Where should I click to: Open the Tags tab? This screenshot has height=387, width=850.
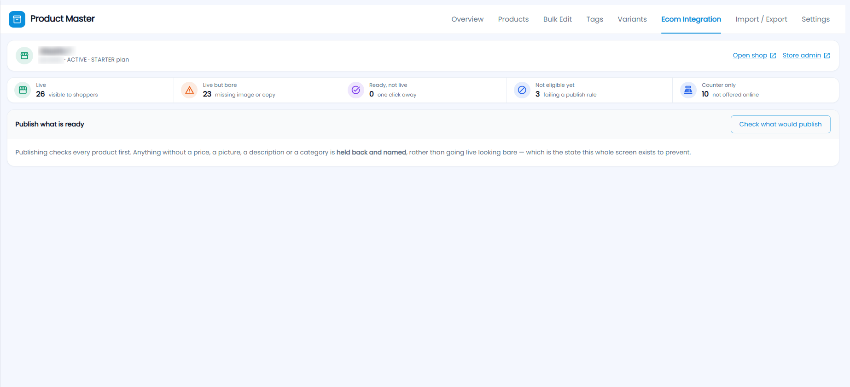tap(595, 19)
